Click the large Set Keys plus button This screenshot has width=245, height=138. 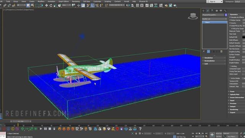212,135
